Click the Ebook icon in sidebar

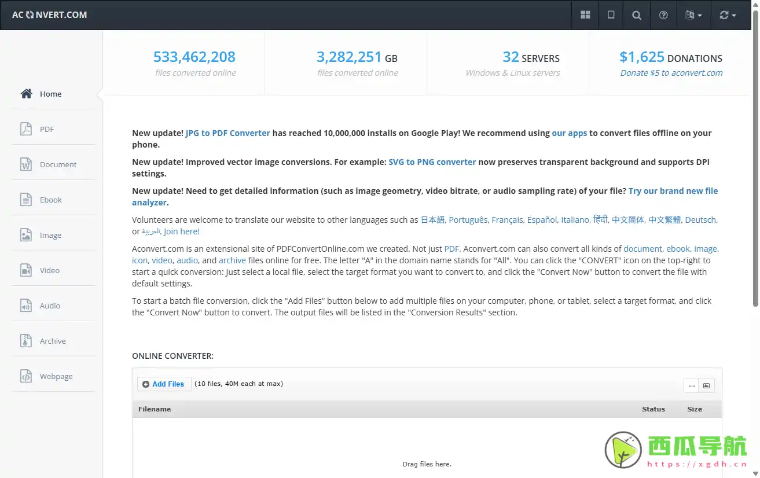click(26, 200)
